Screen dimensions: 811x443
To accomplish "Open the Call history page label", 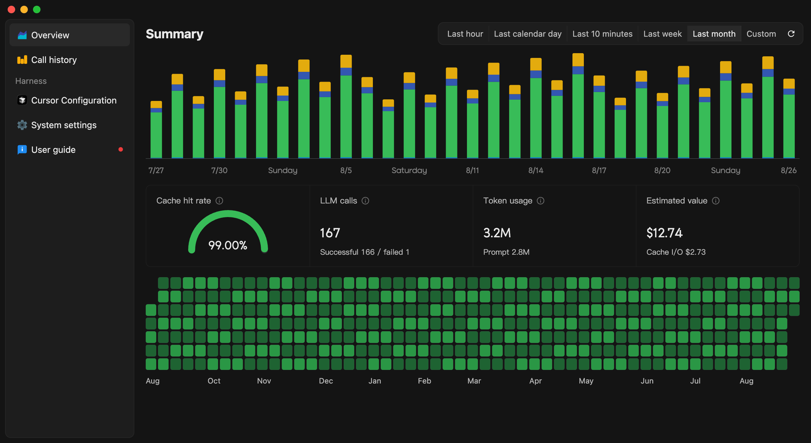I will [x=54, y=60].
